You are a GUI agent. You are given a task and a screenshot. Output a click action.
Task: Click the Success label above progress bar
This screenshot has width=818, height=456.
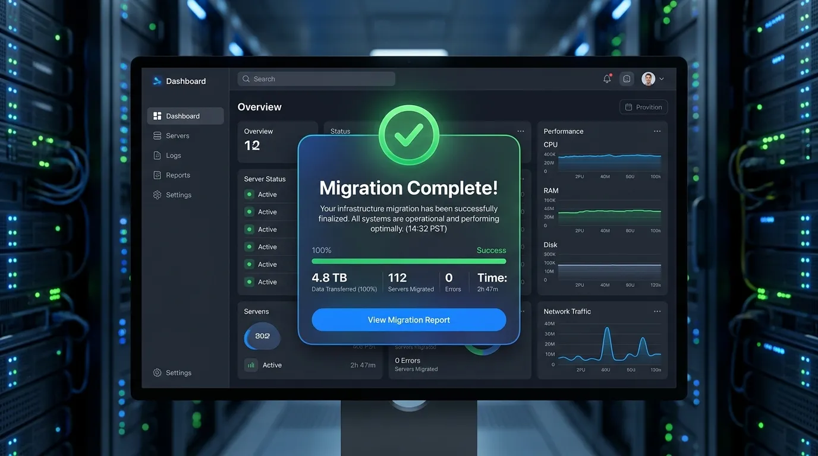coord(491,250)
